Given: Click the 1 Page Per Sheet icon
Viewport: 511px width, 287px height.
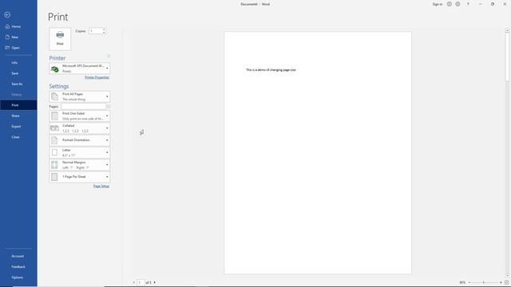Looking at the screenshot, I should coord(54,177).
